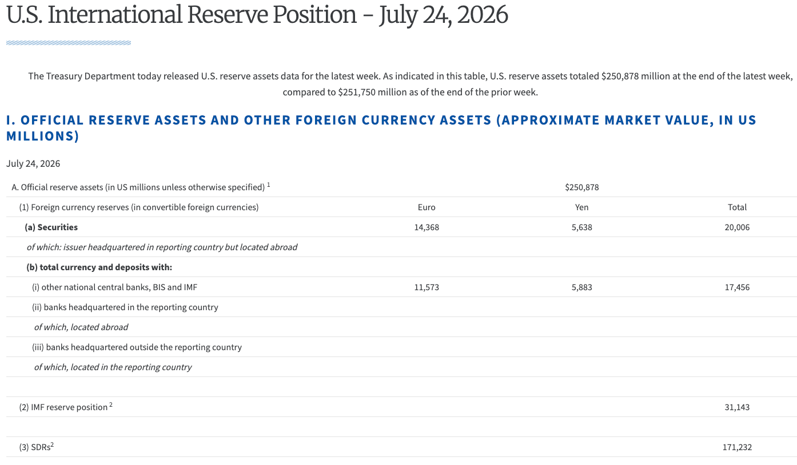The height and width of the screenshot is (465, 797).
Task: Select the Yen column header
Action: [581, 207]
